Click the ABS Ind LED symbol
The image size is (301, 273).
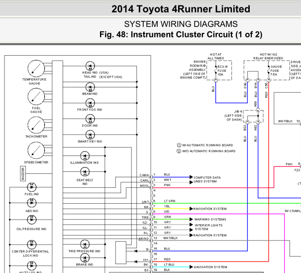(x=32, y=203)
